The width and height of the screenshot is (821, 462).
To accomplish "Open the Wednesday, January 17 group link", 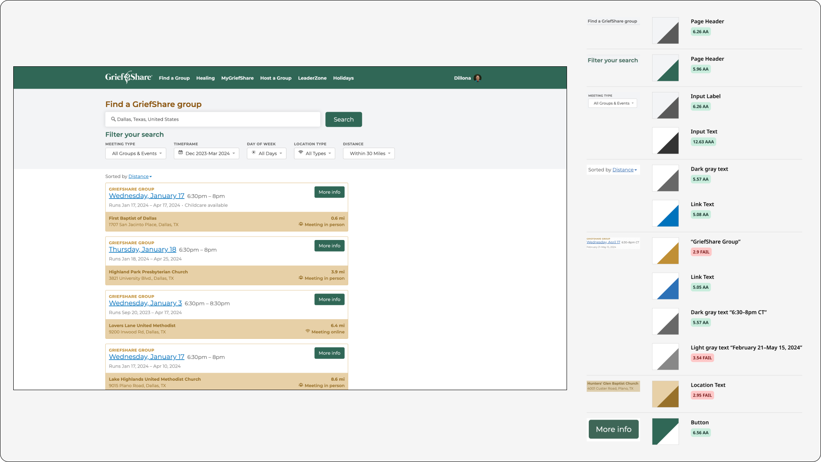I will coord(146,195).
